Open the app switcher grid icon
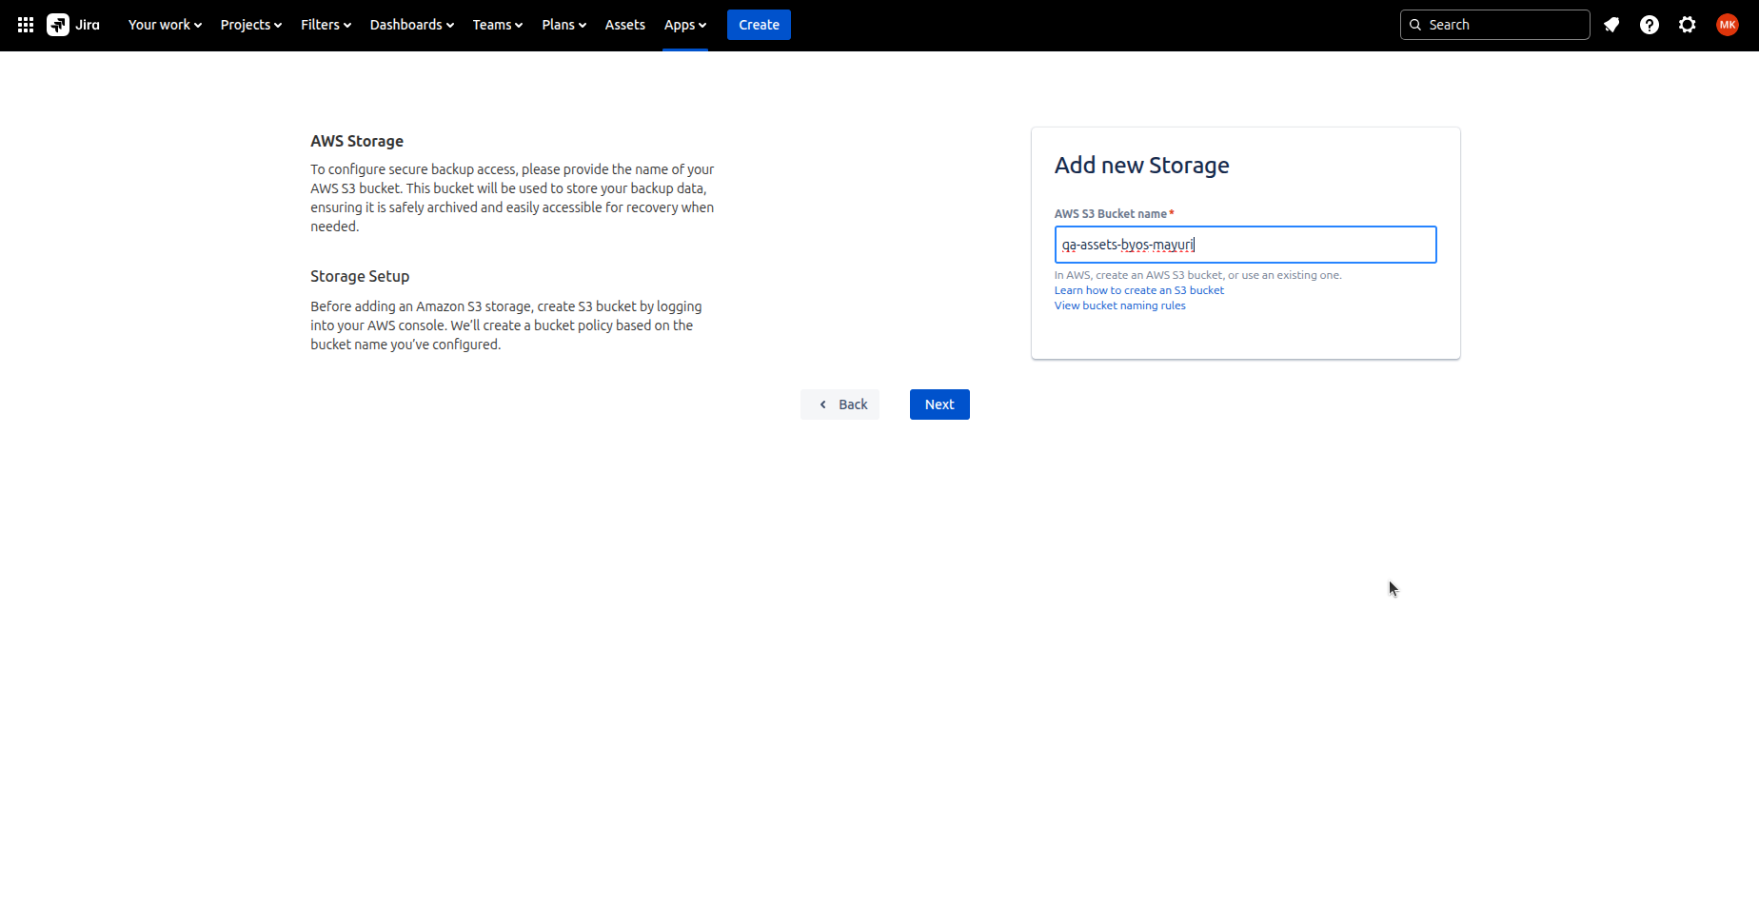Viewport: 1759px width, 907px height. [x=26, y=25]
